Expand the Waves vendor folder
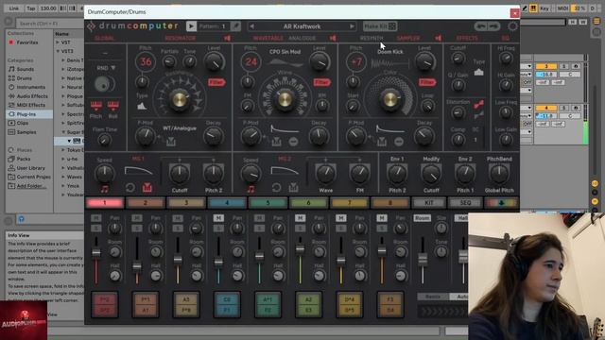Viewport: 605px width, 340px height. tap(63, 177)
